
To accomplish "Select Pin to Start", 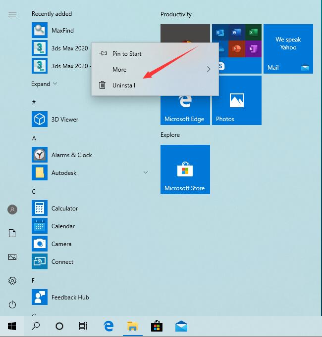I will [x=155, y=53].
